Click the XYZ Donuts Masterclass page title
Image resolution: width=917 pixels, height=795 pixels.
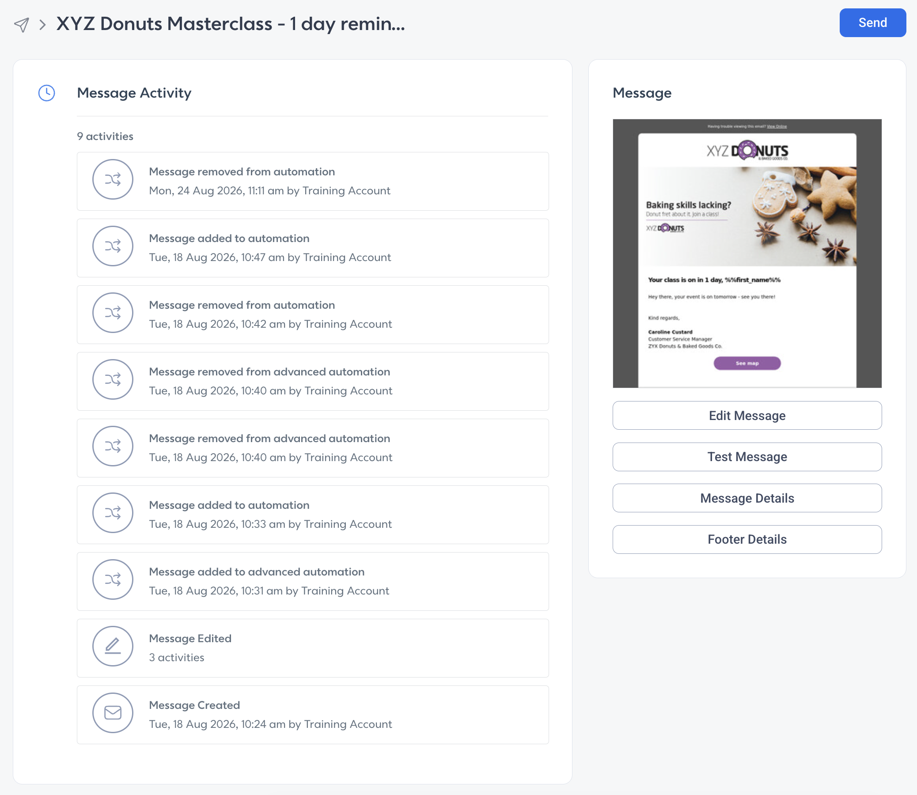click(x=231, y=23)
